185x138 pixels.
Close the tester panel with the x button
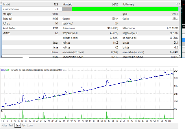pos(1,3)
